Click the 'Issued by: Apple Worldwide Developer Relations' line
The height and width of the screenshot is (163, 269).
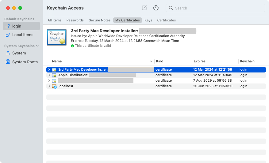tap(128, 36)
